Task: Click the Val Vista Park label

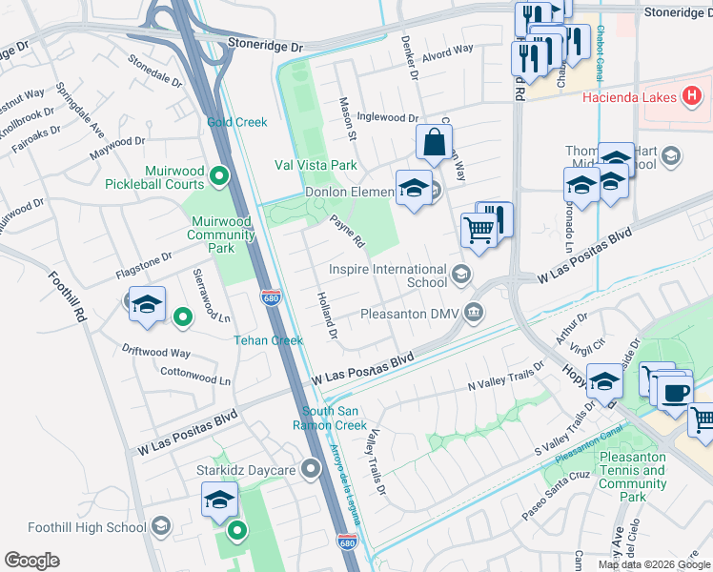Action: pyautogui.click(x=316, y=165)
